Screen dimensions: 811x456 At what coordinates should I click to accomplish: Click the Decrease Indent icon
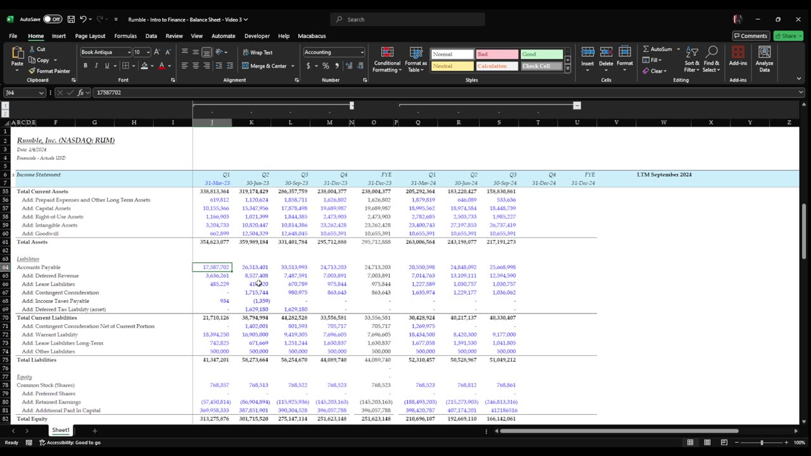coord(219,66)
